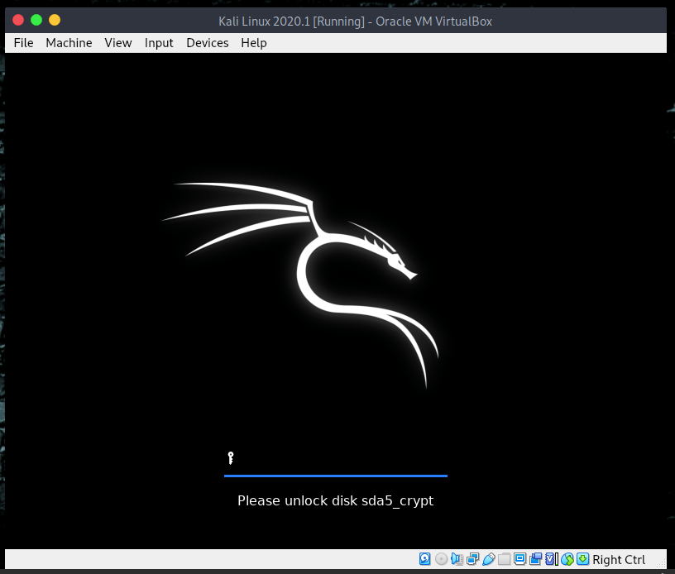675x574 pixels.
Task: Click the window resize grip corner
Action: pos(661,564)
